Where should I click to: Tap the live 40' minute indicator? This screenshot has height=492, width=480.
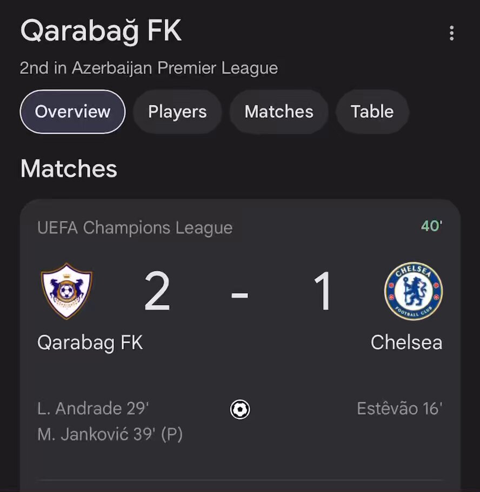tap(432, 226)
